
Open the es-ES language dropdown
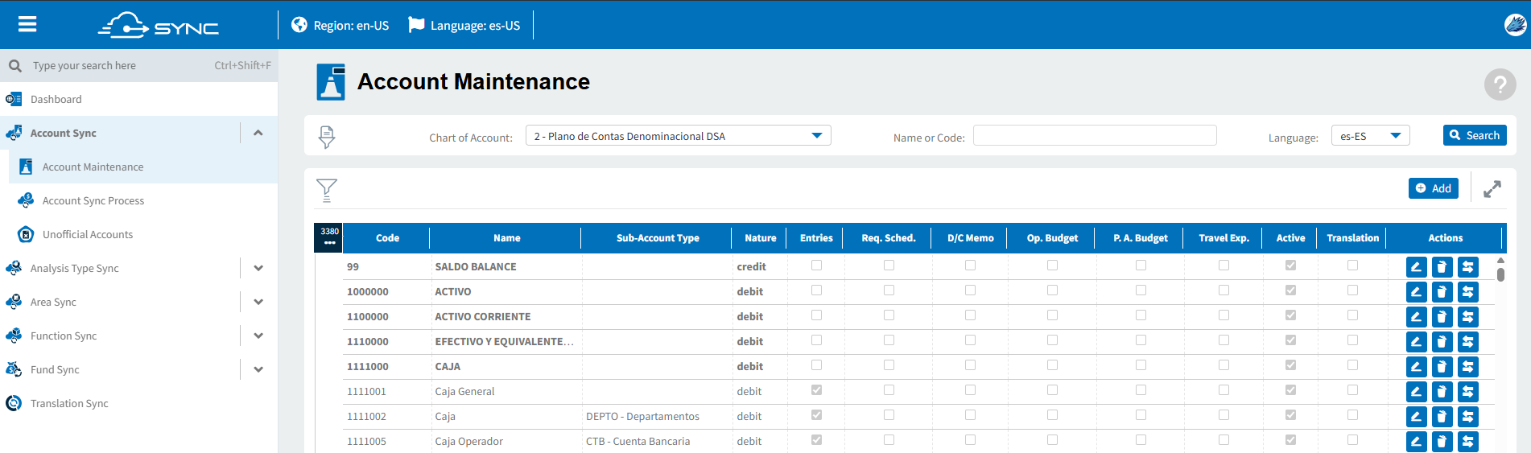[1370, 136]
